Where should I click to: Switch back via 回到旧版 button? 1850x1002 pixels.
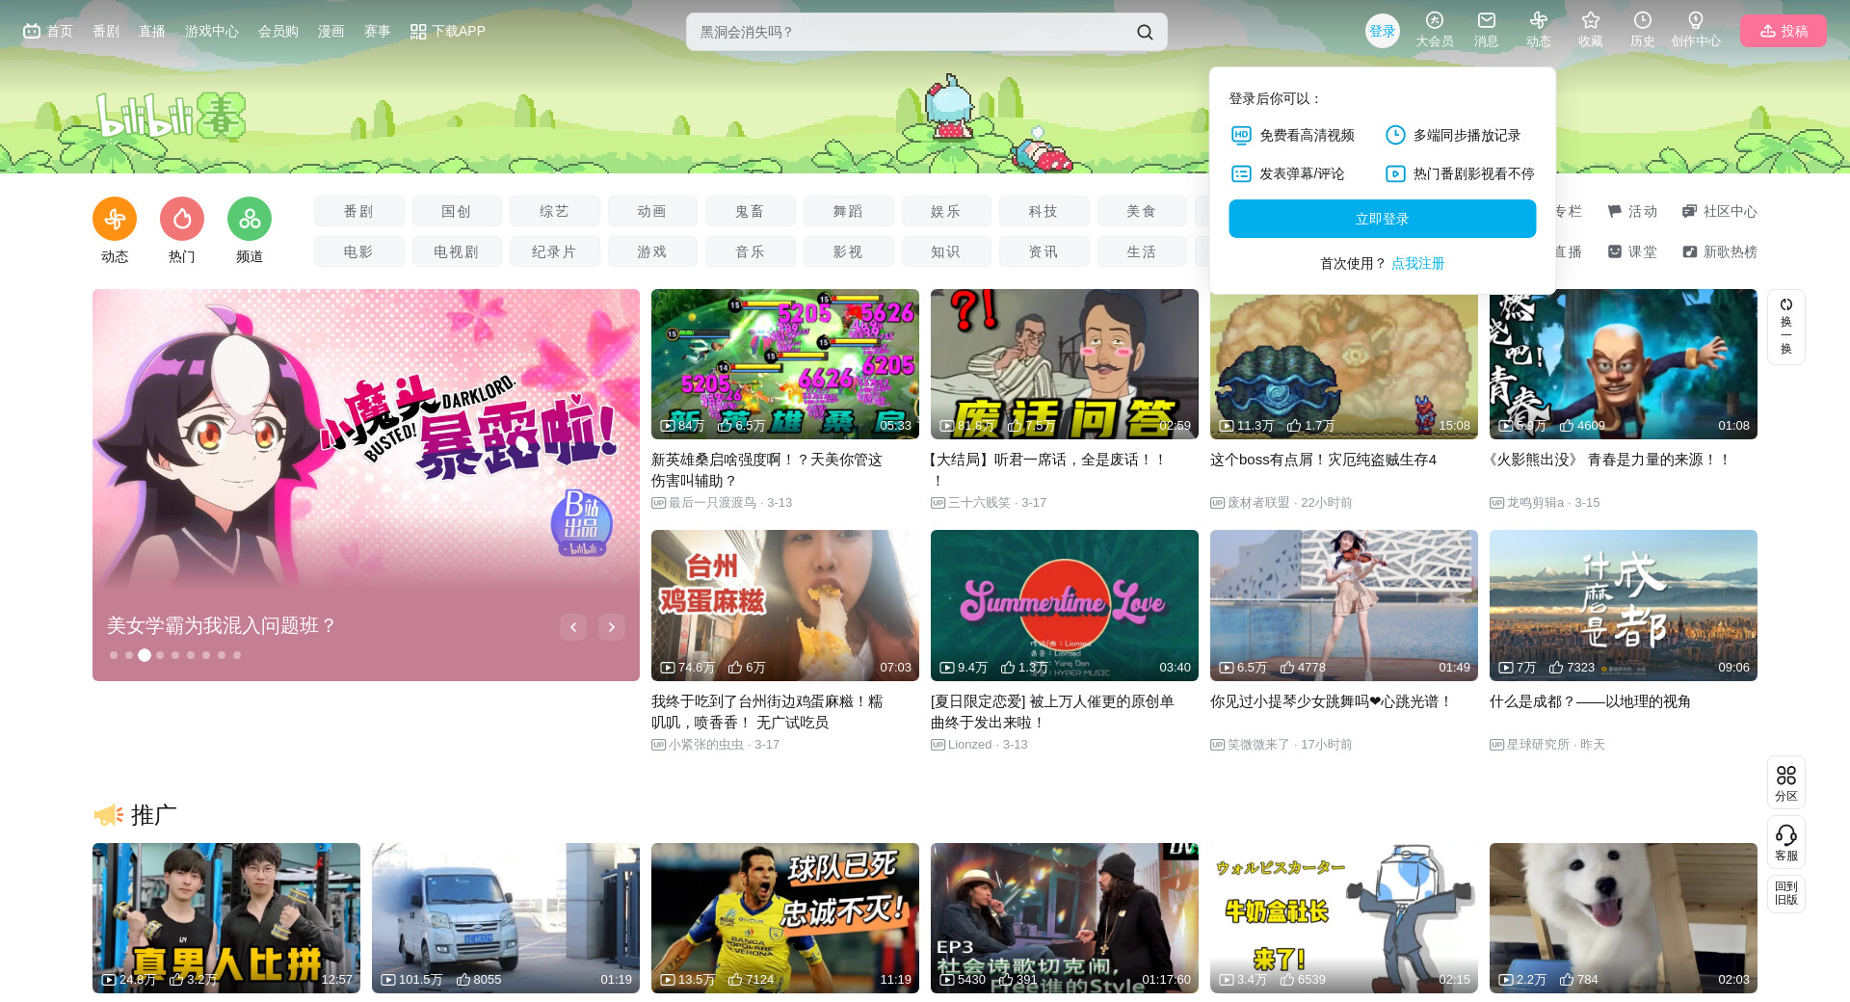click(x=1785, y=893)
